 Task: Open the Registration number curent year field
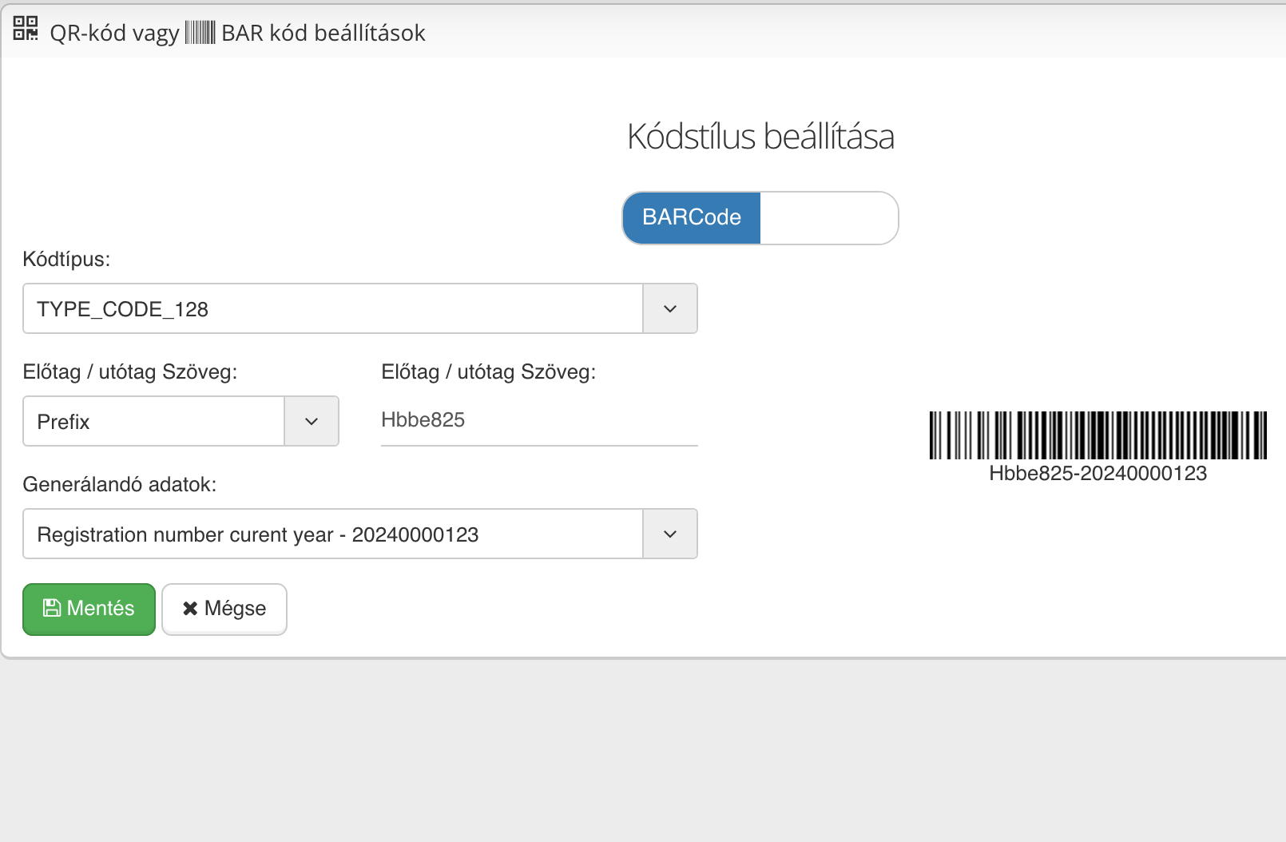coord(333,534)
